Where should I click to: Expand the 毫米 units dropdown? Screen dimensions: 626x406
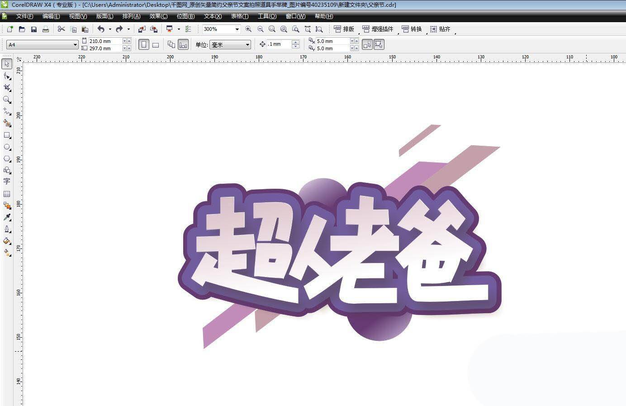coord(247,45)
